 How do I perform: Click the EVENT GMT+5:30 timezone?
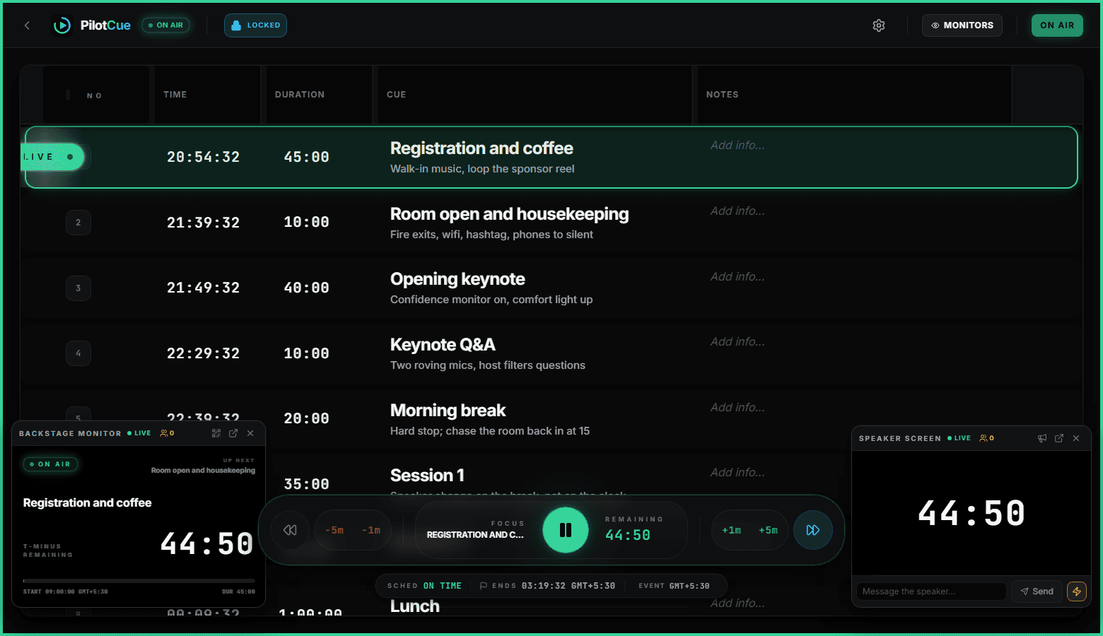click(x=674, y=586)
